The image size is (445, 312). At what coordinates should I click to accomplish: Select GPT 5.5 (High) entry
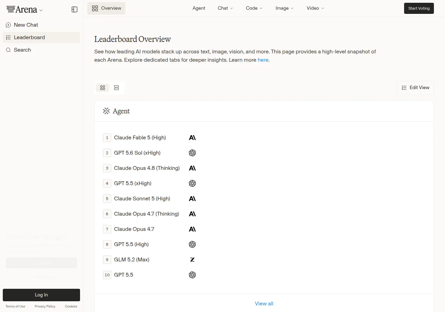click(x=131, y=244)
